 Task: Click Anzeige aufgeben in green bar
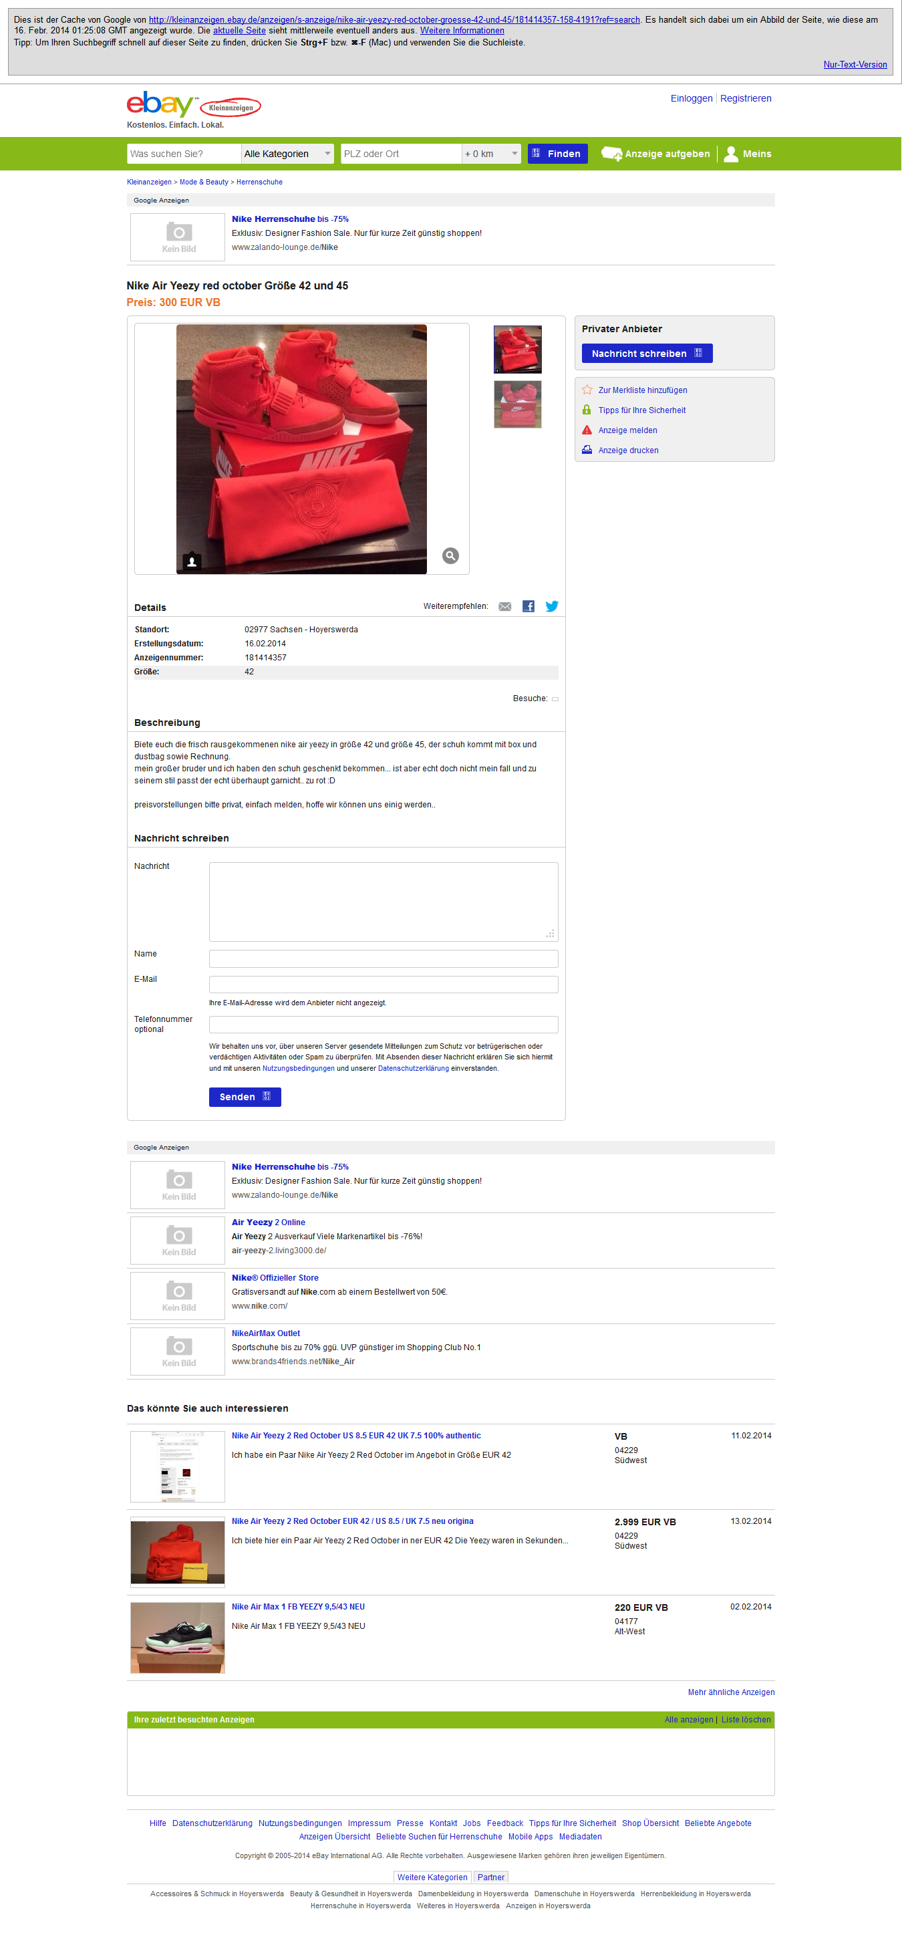point(656,154)
